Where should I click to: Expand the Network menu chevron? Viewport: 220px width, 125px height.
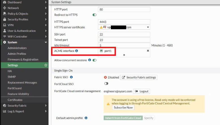click(46, 8)
